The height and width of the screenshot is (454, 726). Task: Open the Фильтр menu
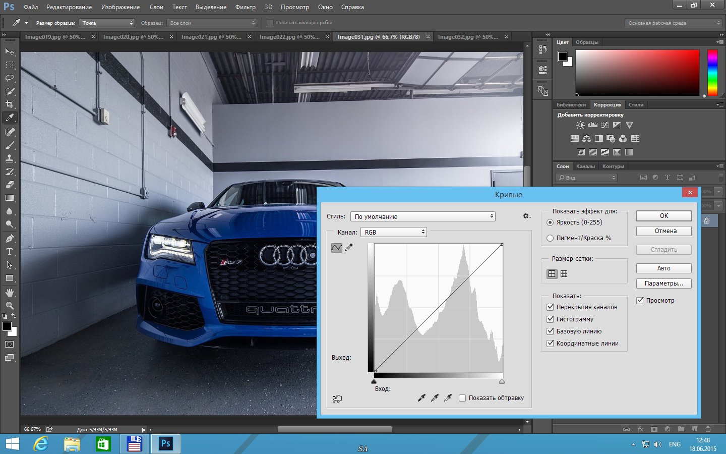[x=245, y=7]
